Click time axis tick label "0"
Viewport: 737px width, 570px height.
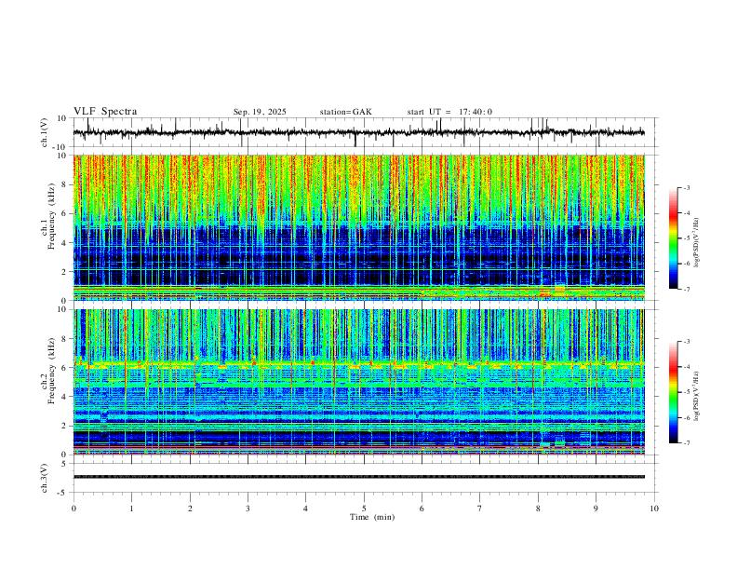(74, 509)
